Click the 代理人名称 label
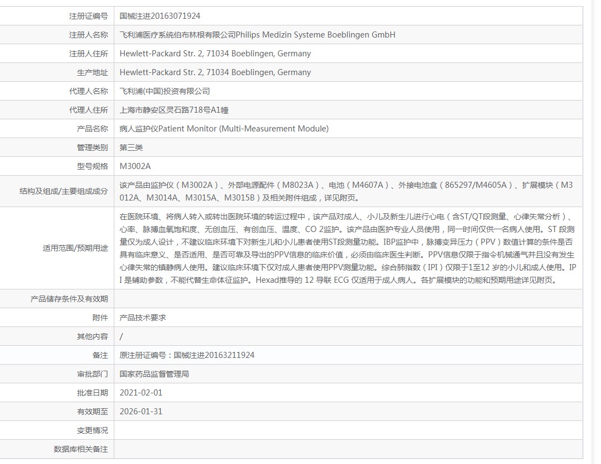This screenshot has width=601, height=464. [x=88, y=91]
